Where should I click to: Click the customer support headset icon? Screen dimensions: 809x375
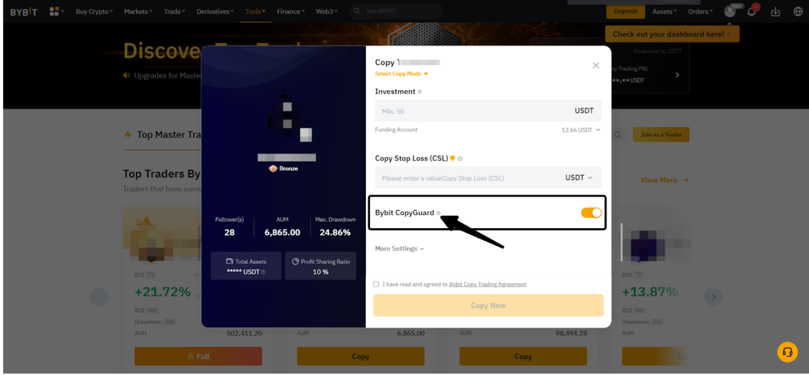pyautogui.click(x=787, y=352)
